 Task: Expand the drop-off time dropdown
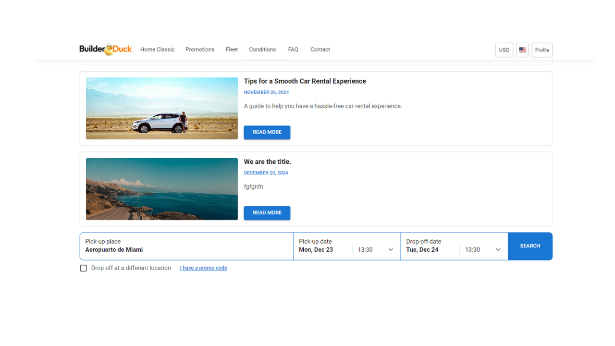coord(483,250)
